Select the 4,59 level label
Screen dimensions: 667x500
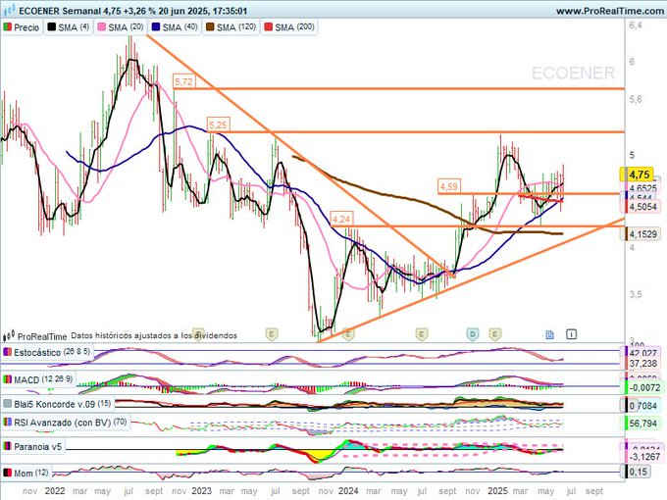pyautogui.click(x=449, y=186)
